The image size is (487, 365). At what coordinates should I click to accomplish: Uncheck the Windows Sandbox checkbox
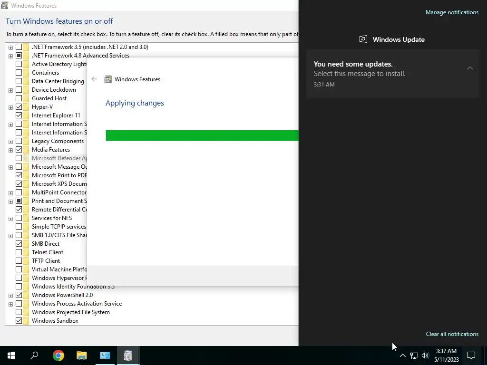[19, 321]
